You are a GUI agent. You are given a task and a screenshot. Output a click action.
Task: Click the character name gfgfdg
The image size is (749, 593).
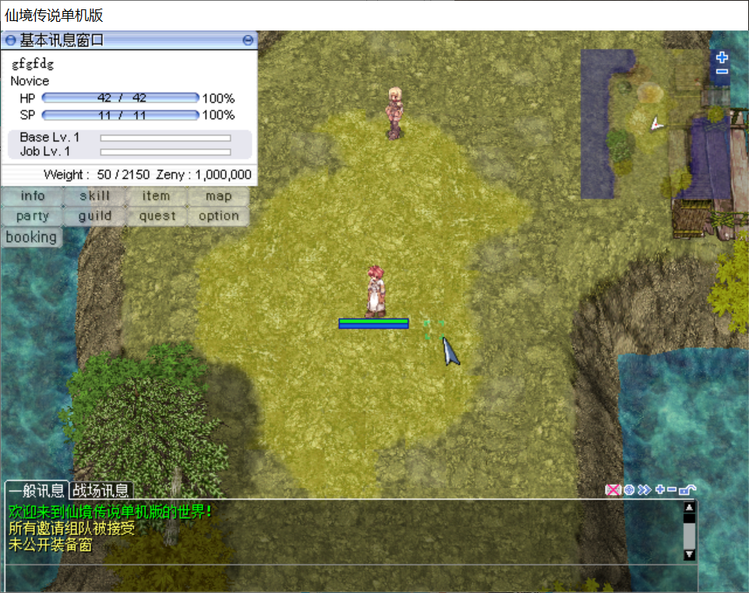pyautogui.click(x=33, y=63)
